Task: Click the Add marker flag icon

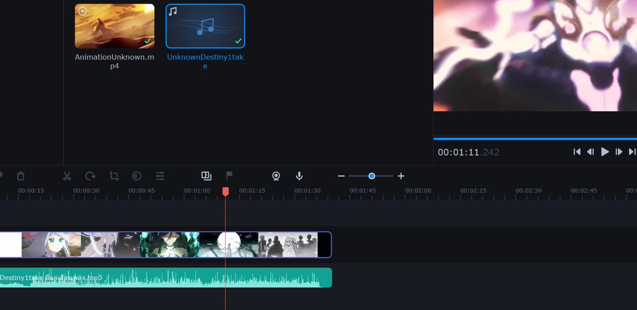Action: click(x=229, y=175)
